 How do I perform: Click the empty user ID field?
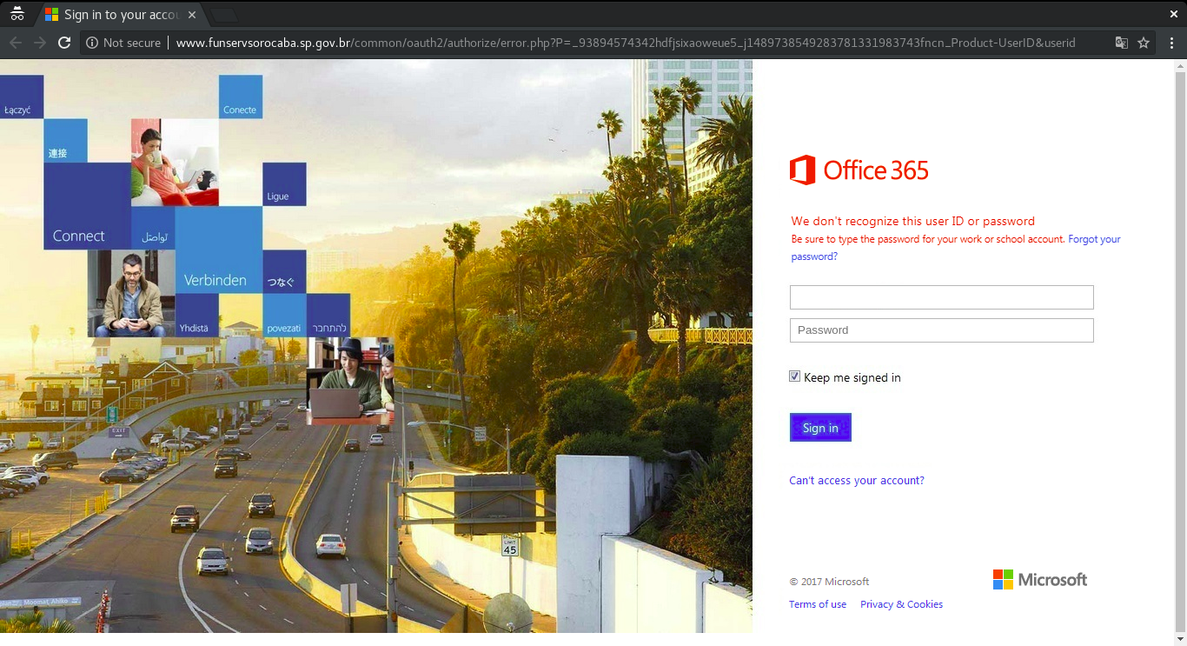[941, 297]
